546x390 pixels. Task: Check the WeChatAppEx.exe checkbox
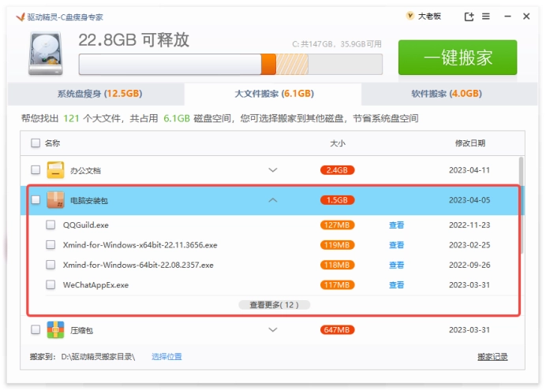tap(51, 284)
